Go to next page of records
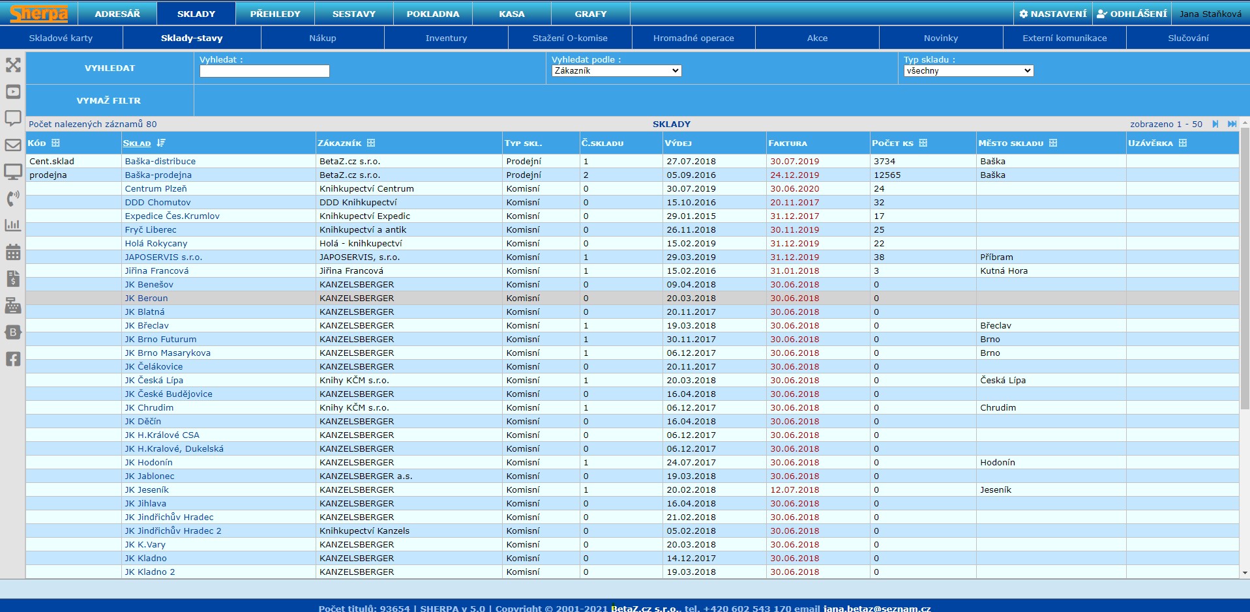1250x612 pixels. (1215, 124)
